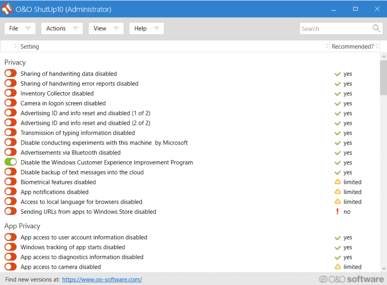
Task: Click the O&O ShutUp10 app logo icon
Action: (7, 9)
